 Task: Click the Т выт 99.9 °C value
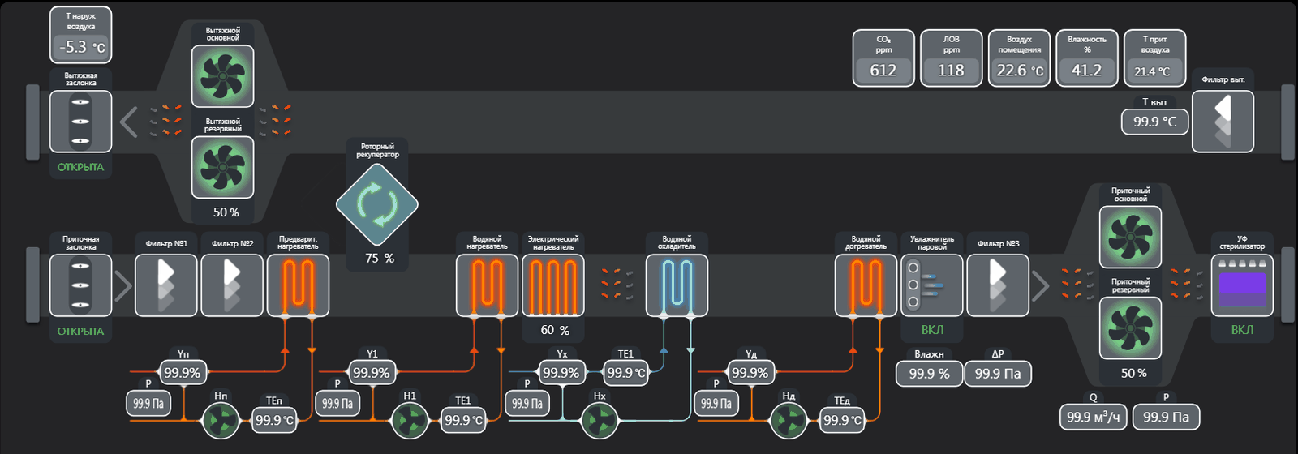1155,122
